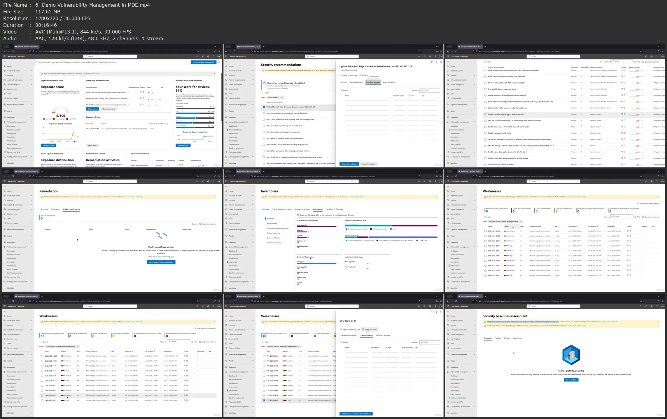This screenshot has width=667, height=419.
Task: Click previous-item up arrow in Edge update panel
Action: (432, 62)
